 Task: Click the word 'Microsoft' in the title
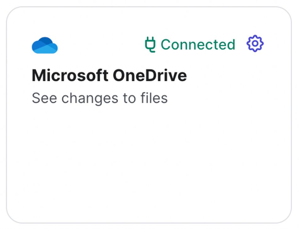pyautogui.click(x=70, y=76)
